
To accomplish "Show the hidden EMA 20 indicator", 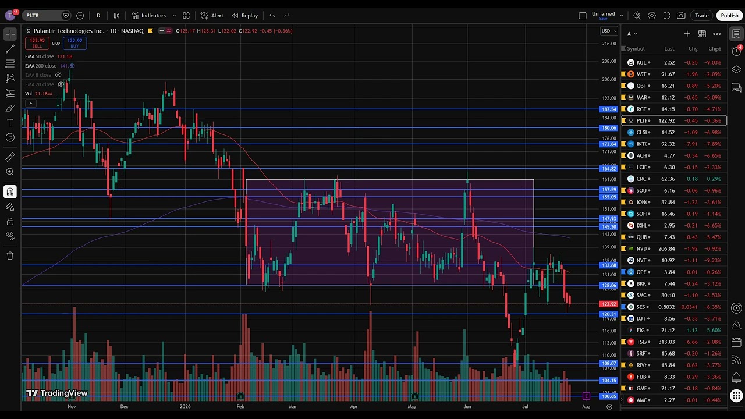I will (x=61, y=84).
